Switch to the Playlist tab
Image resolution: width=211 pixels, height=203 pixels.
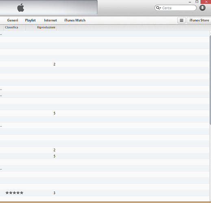30,20
